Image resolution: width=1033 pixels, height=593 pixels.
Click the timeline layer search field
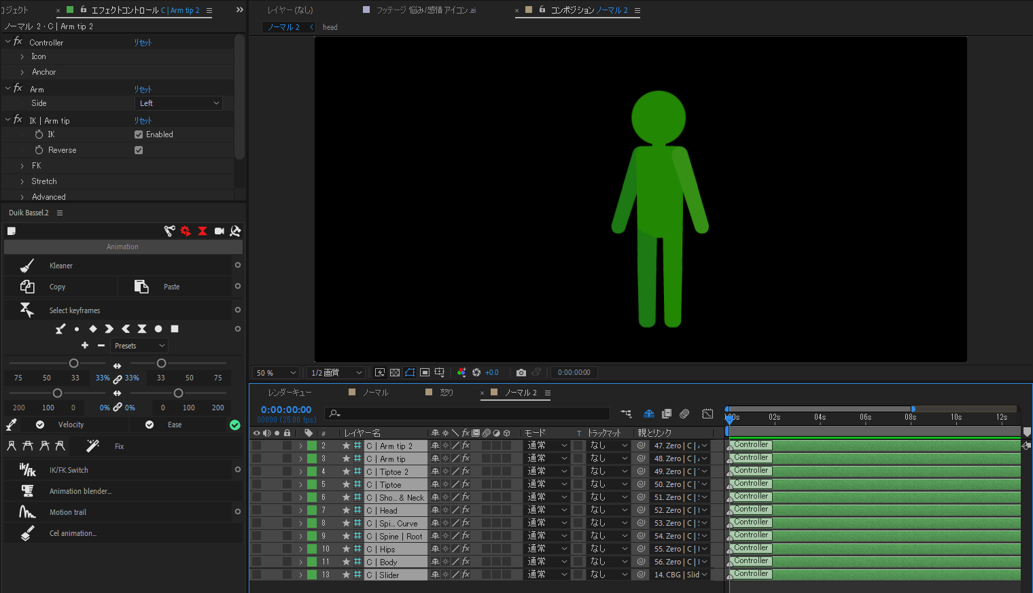click(x=469, y=413)
